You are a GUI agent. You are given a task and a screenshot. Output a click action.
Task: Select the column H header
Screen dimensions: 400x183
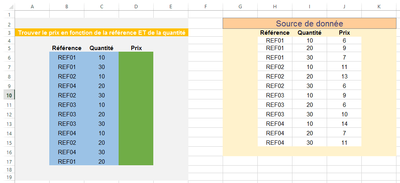275,7
